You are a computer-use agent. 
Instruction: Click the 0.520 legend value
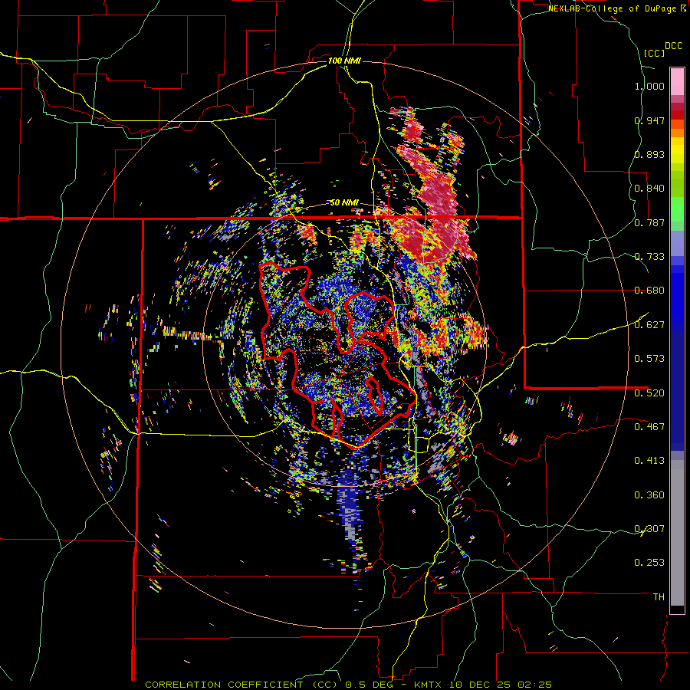[x=649, y=393]
